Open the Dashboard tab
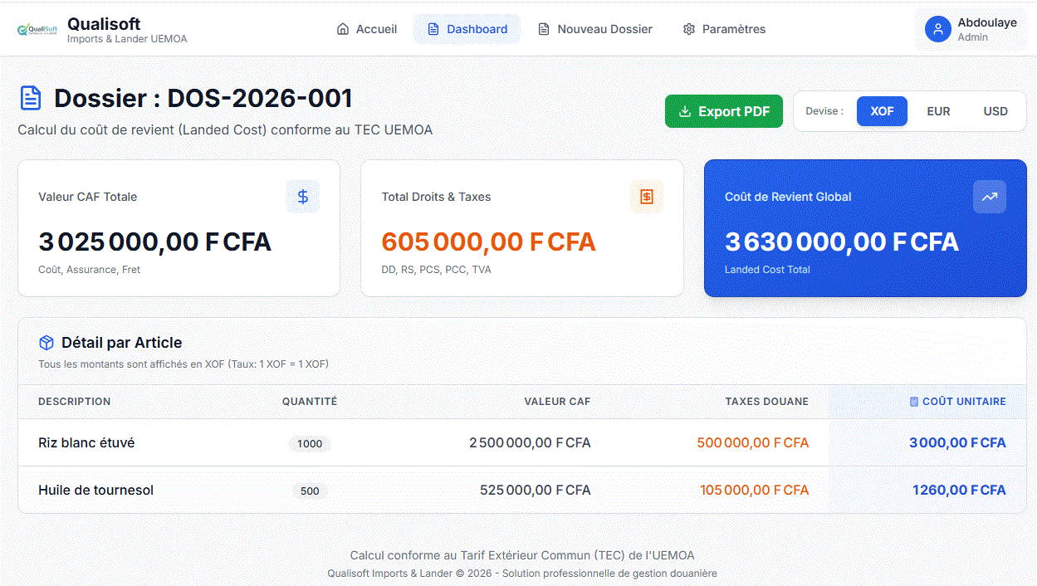The image size is (1037, 586). pyautogui.click(x=467, y=29)
